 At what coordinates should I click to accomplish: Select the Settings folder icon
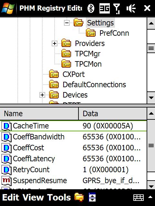click(x=78, y=23)
